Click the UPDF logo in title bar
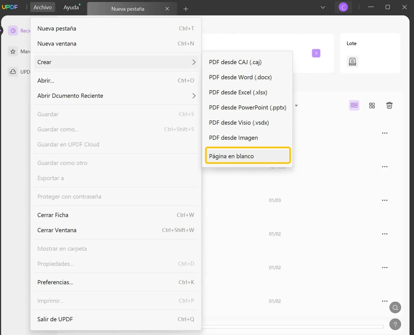 pos(10,7)
